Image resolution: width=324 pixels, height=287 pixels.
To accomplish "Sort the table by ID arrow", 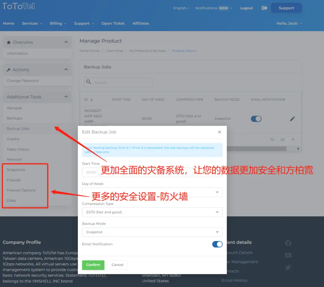I will 92,99.
